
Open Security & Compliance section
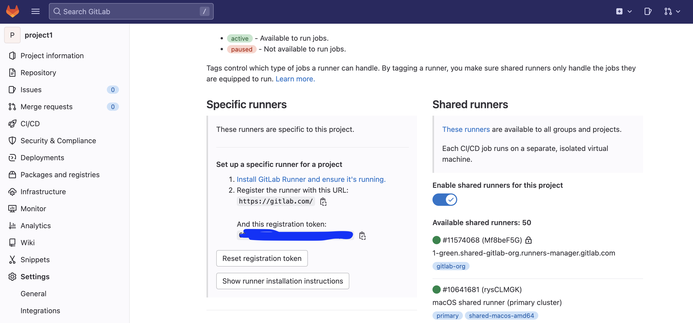pos(58,140)
